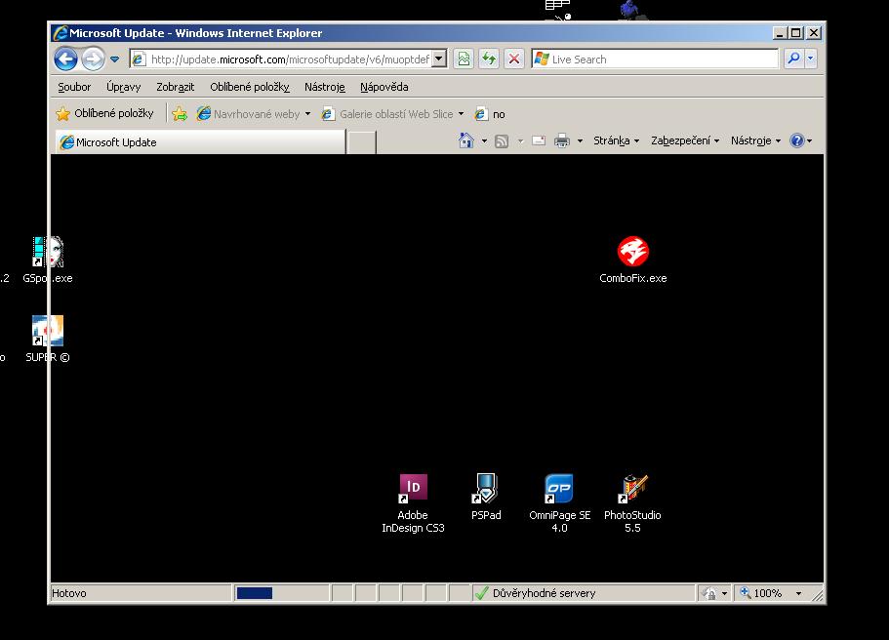Open the zoom level 100% dropdown

click(x=798, y=593)
